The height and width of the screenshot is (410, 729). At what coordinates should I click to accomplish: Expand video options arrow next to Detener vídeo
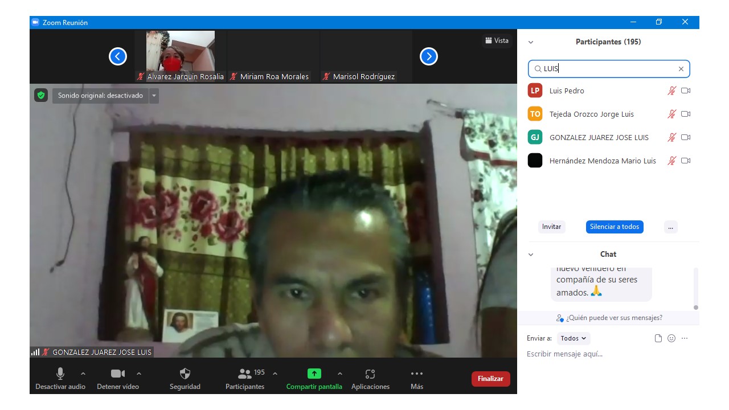[x=139, y=374]
